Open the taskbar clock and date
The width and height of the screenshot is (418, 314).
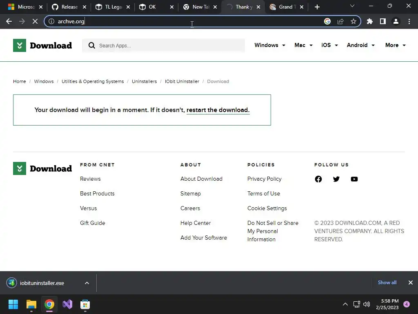[387, 304]
